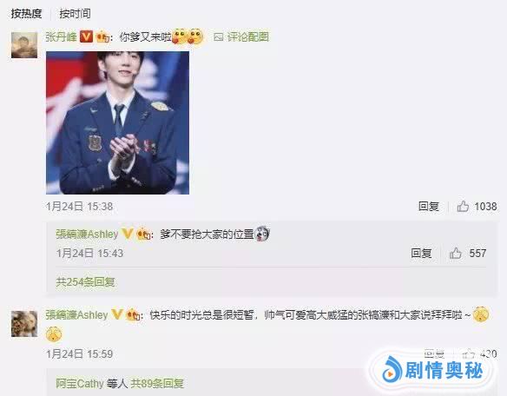Reply to the 15:43 nested comment
Image resolution: width=507 pixels, height=396 pixels.
(421, 253)
